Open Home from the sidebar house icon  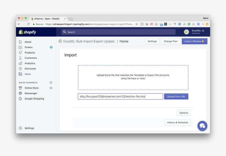pyautogui.click(x=20, y=42)
